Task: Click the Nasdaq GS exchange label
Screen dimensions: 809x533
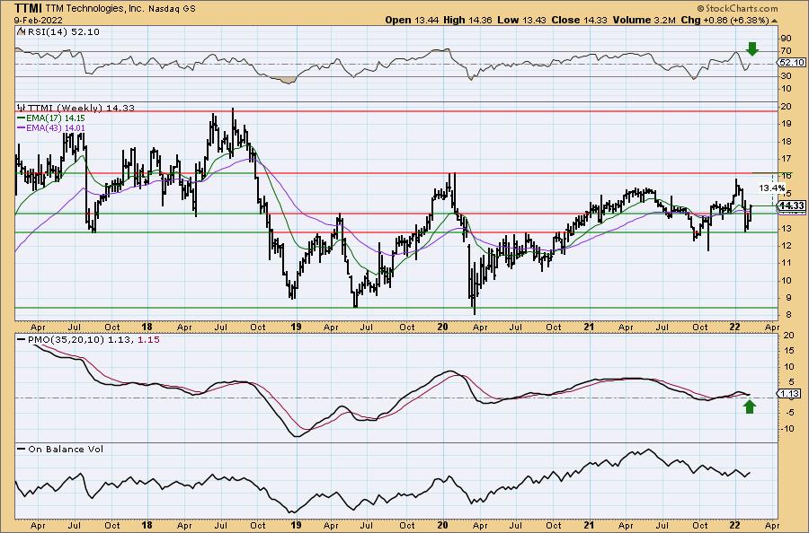Action: (173, 9)
